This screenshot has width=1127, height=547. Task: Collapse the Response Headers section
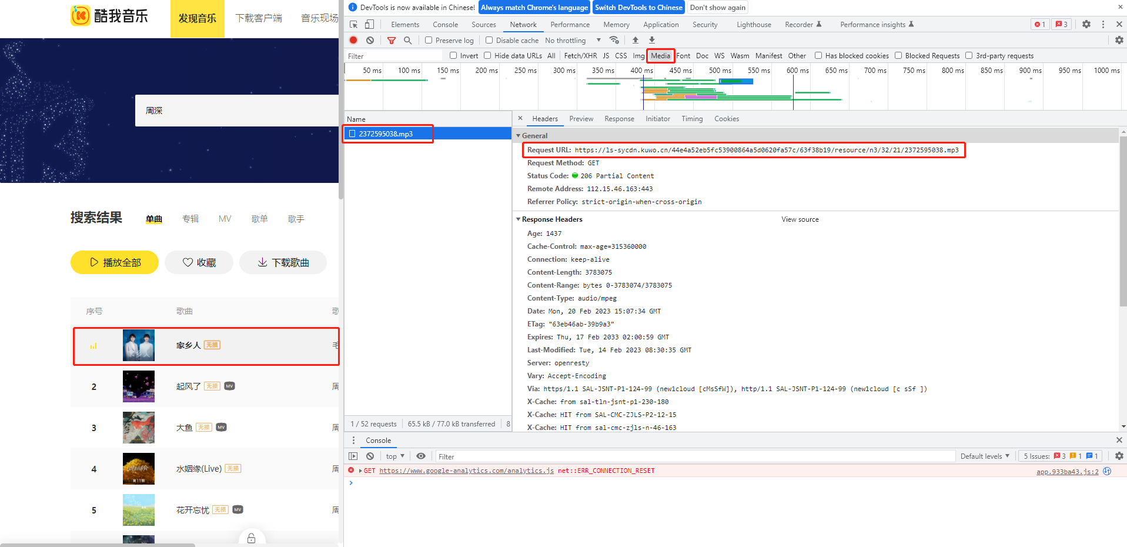pos(518,219)
